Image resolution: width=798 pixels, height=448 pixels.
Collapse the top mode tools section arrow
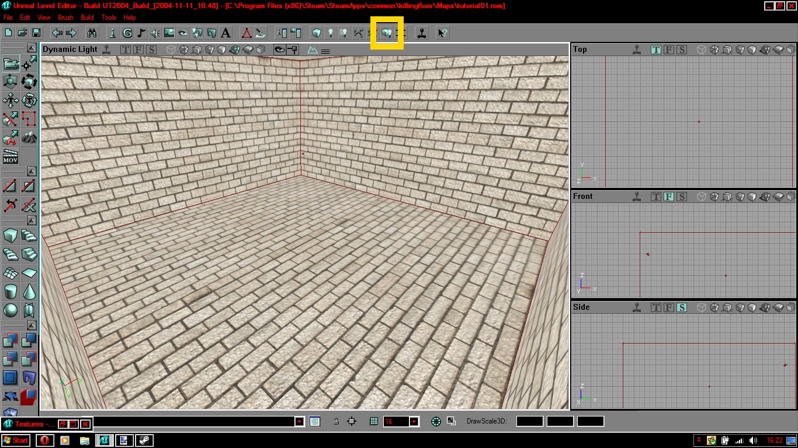pos(32,48)
